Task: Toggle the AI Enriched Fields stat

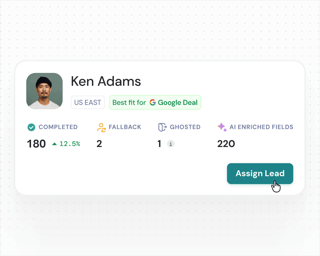Action: pyautogui.click(x=226, y=144)
